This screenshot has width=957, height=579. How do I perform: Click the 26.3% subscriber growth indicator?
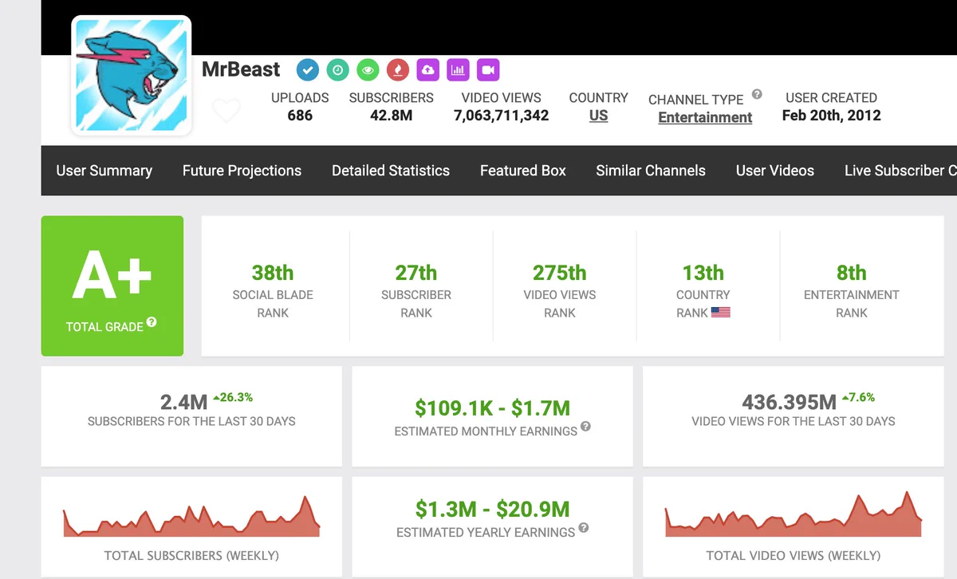(233, 397)
